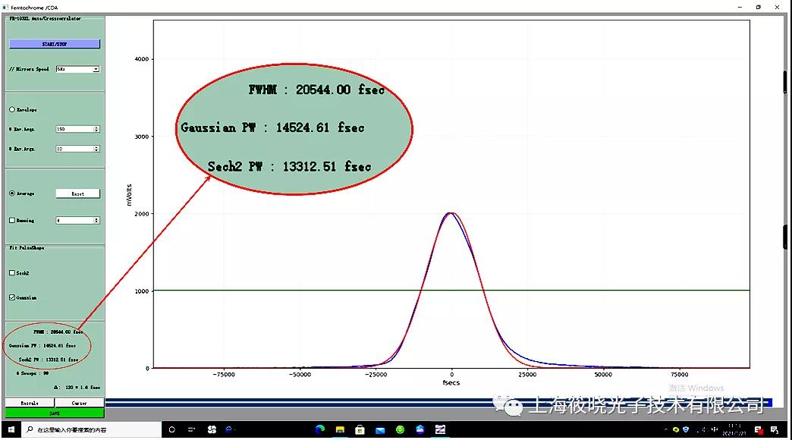The image size is (792, 440).
Task: Tick the Sech2 pulse shape checkbox
Action: click(x=12, y=273)
